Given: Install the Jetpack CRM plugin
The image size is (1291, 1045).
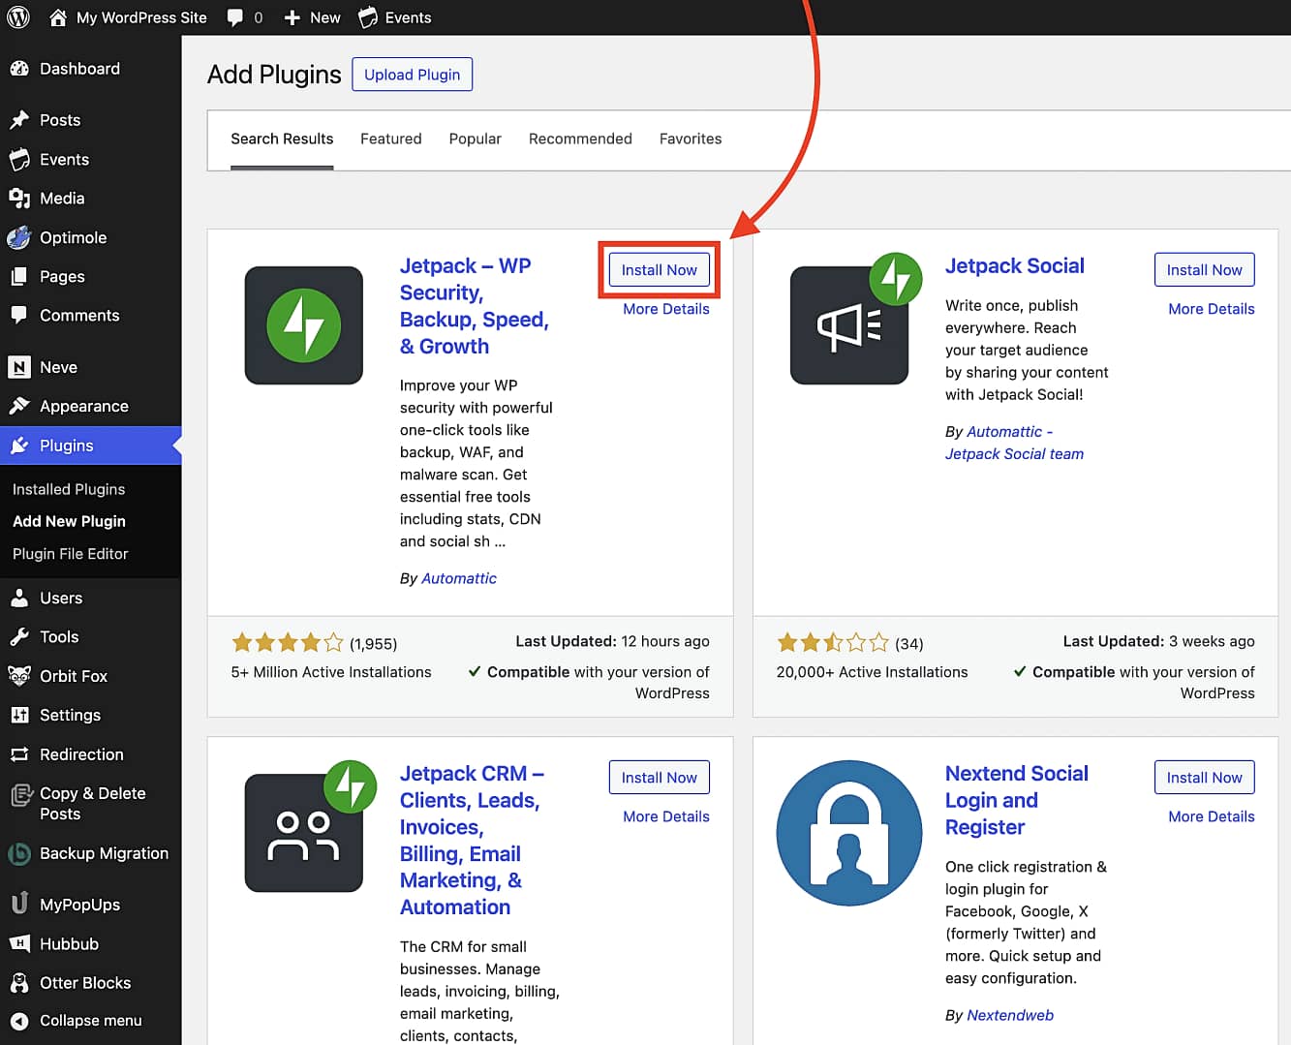Looking at the screenshot, I should coord(660,778).
